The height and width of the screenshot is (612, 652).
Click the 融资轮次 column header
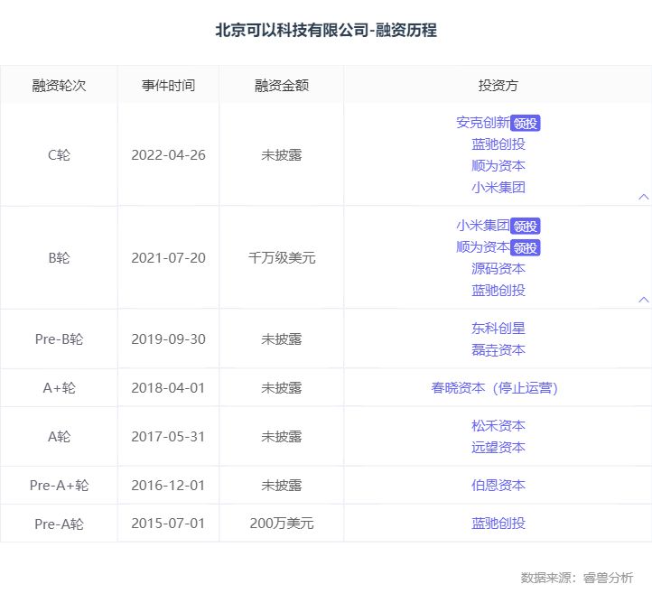(59, 86)
